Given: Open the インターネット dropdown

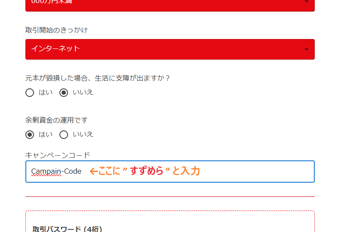Looking at the screenshot, I should (x=170, y=49).
